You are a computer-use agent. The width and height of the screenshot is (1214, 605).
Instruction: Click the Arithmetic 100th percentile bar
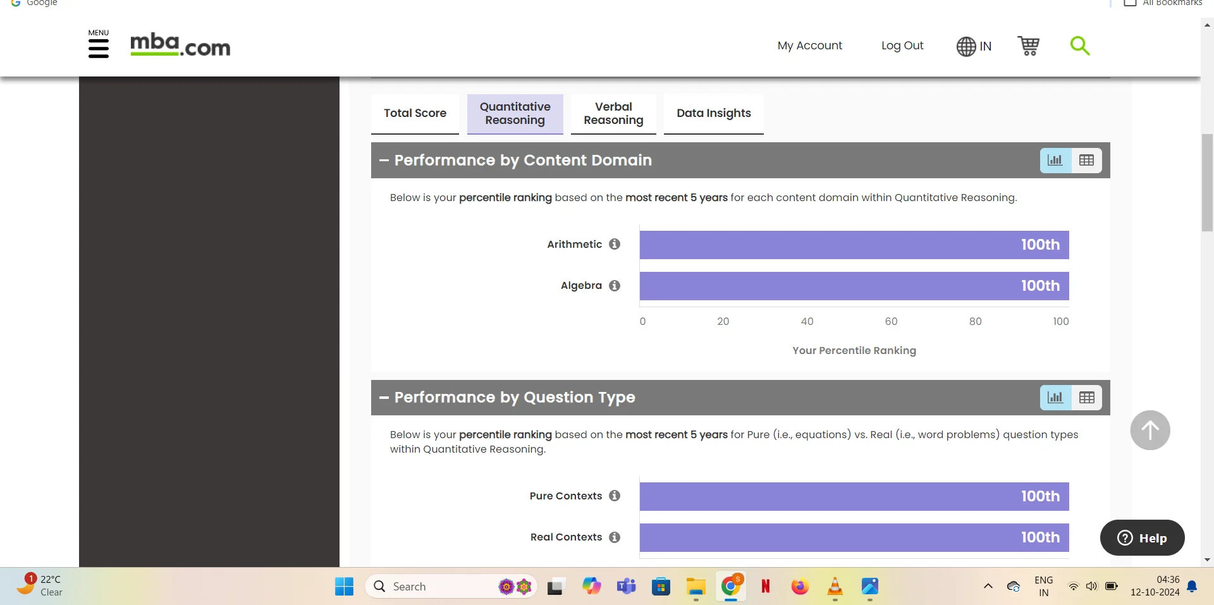coord(854,245)
